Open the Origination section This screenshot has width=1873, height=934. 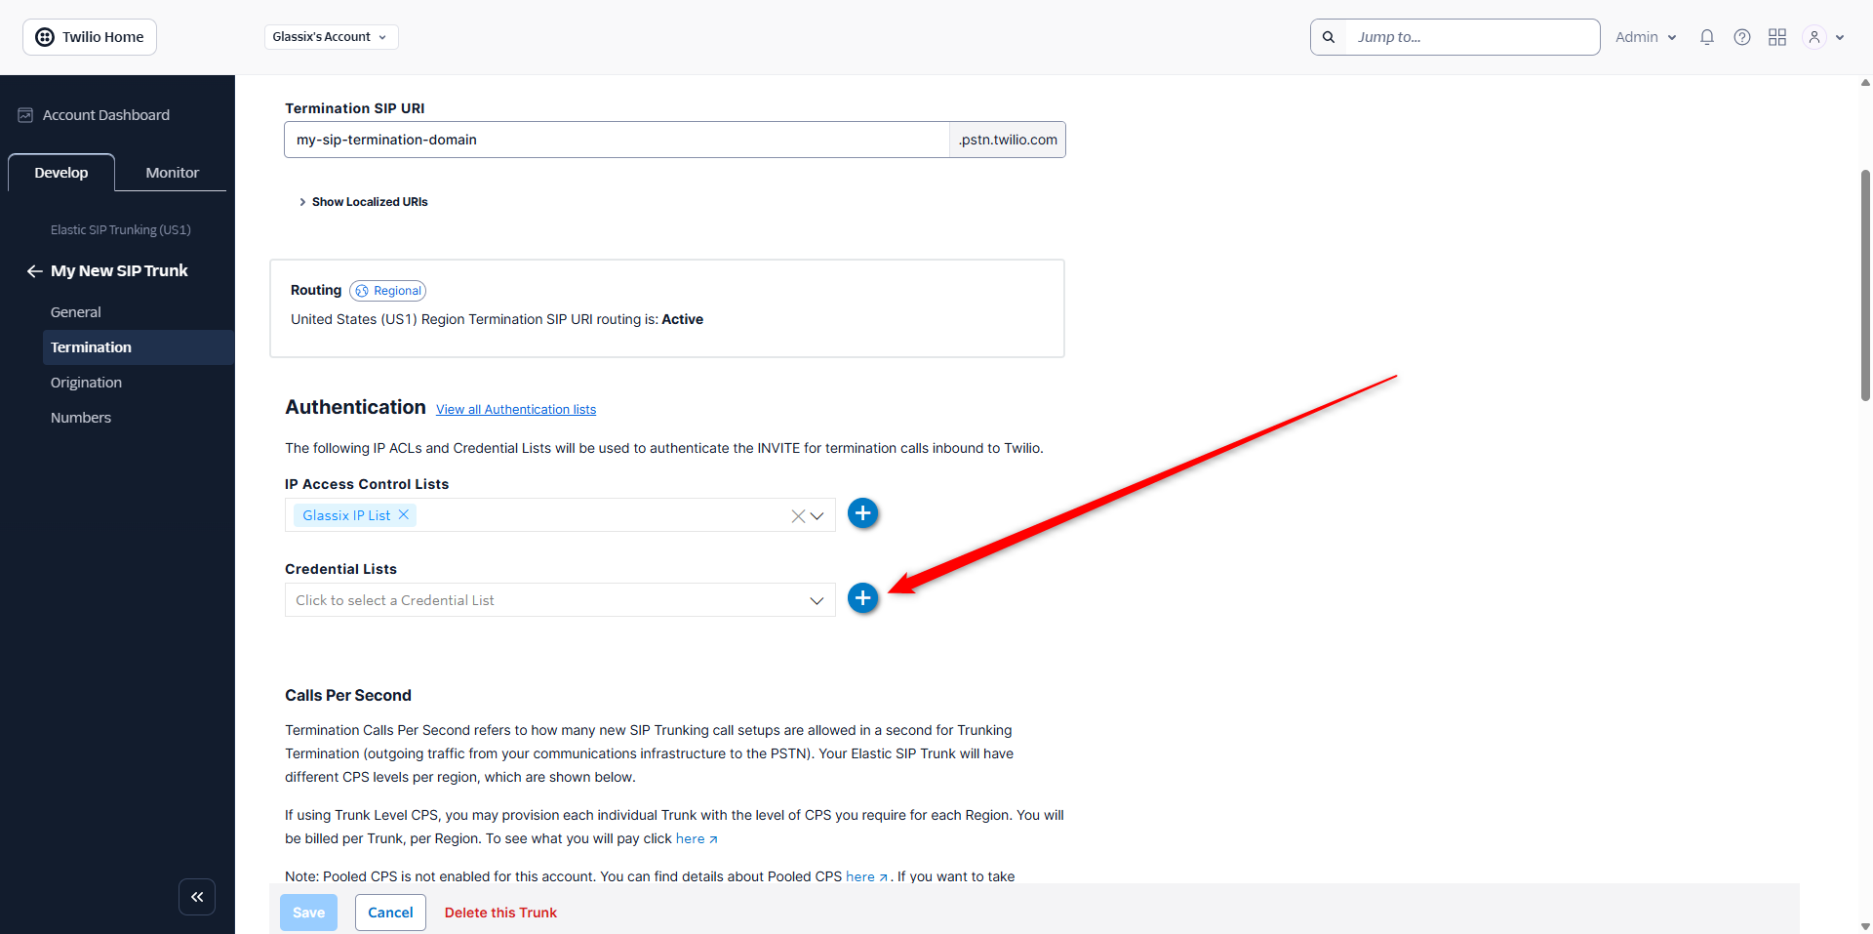87,383
